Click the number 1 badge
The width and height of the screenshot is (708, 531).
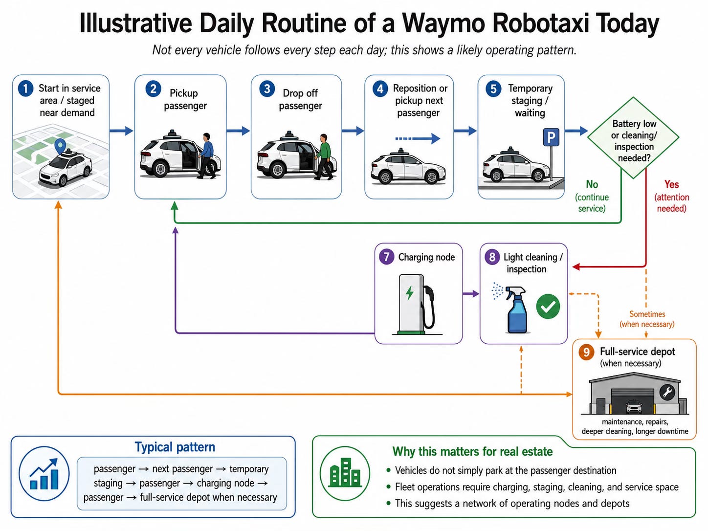click(x=25, y=89)
